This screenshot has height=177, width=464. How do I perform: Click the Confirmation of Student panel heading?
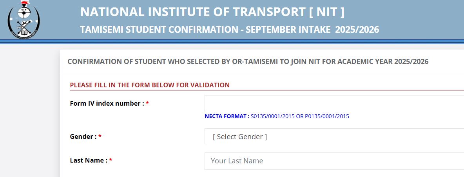click(x=248, y=62)
